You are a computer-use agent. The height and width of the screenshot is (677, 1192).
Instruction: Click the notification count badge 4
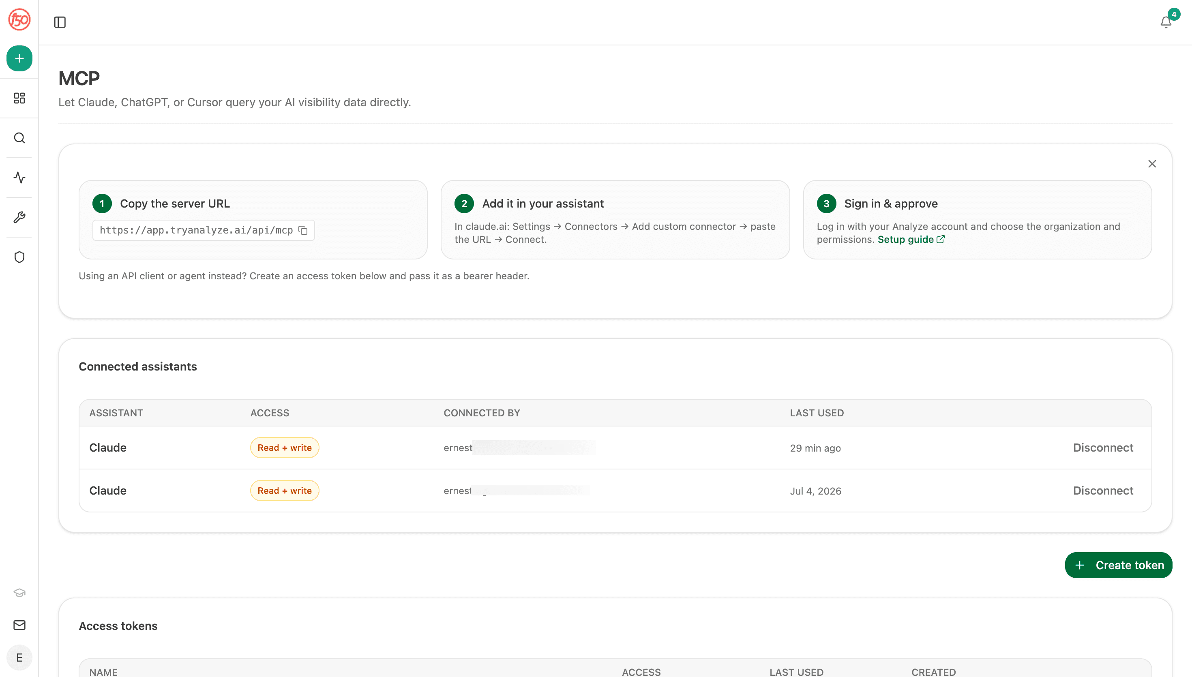point(1173,15)
